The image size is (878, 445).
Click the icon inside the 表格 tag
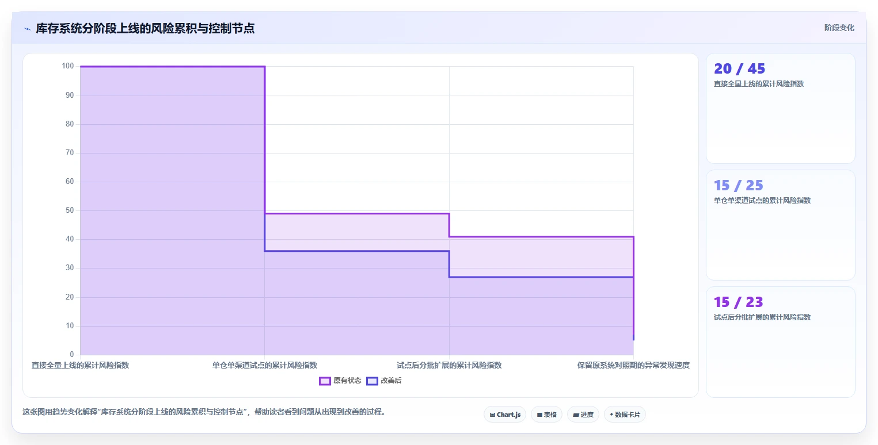pos(539,415)
